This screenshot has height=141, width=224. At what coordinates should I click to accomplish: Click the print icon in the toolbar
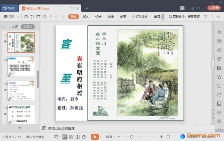[38, 17]
